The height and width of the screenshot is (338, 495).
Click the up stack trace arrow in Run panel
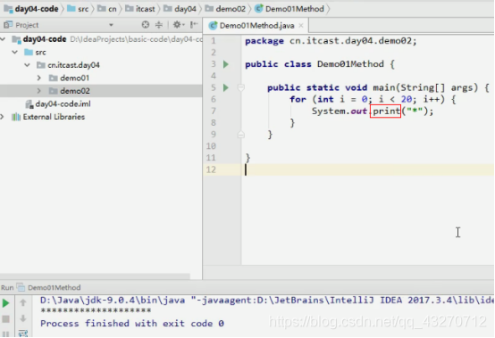pyautogui.click(x=23, y=302)
